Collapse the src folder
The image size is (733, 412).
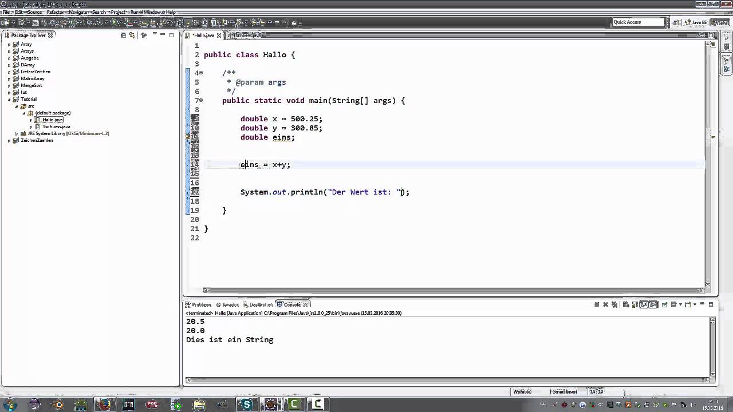coord(17,106)
